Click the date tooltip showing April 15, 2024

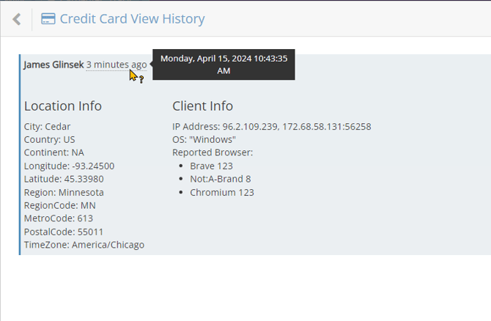pyautogui.click(x=224, y=64)
